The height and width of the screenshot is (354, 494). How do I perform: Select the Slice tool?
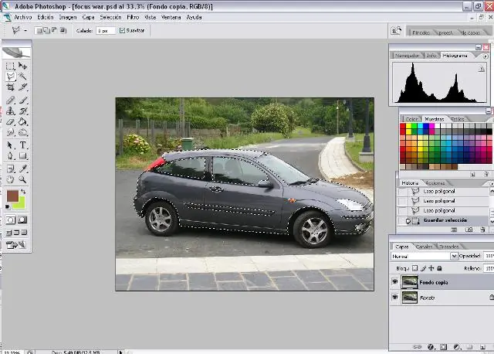22,87
